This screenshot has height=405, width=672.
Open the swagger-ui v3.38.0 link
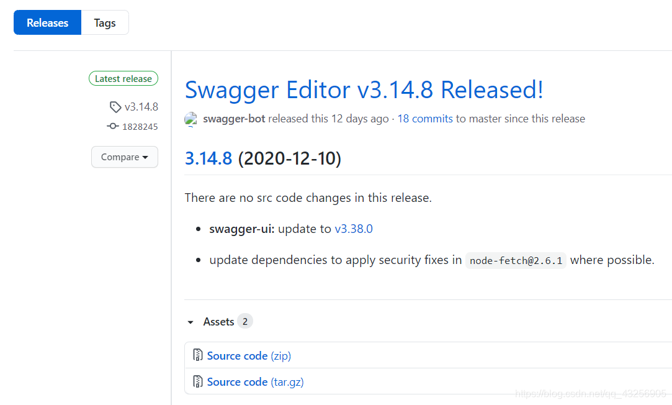354,229
